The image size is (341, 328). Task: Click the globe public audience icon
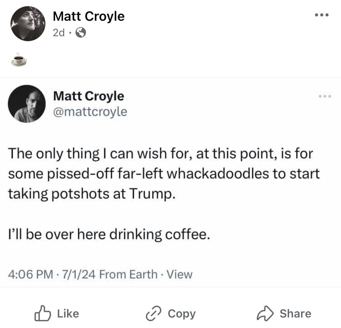pos(80,33)
